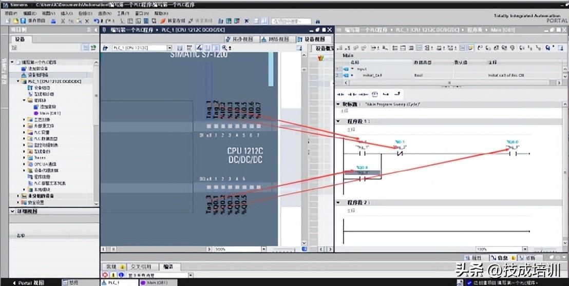
Task: Click the Main [OB1] purple block icon
Action: pos(36,113)
